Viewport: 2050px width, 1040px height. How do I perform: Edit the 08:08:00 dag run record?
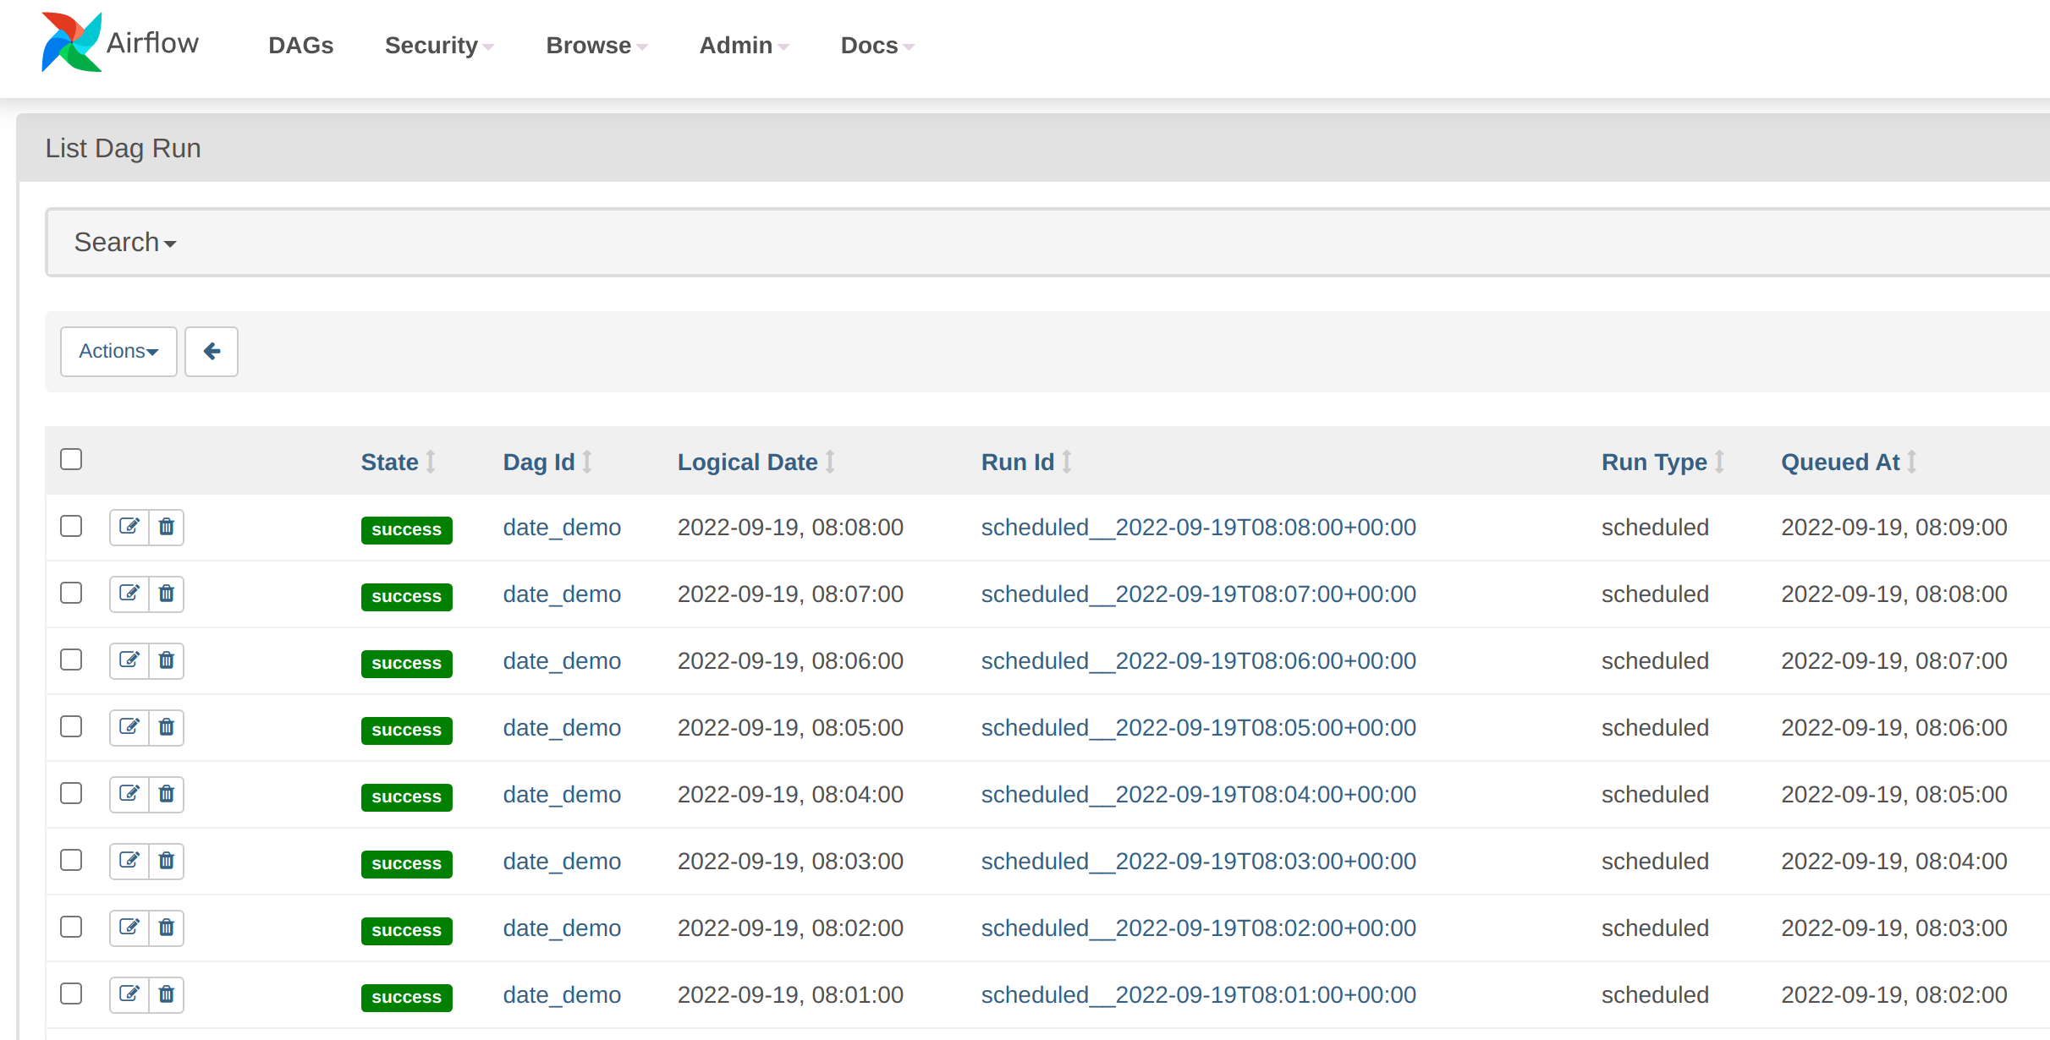click(x=129, y=527)
